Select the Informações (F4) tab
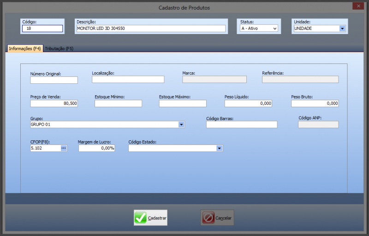Viewport: 369px width, 236px height. [x=25, y=48]
